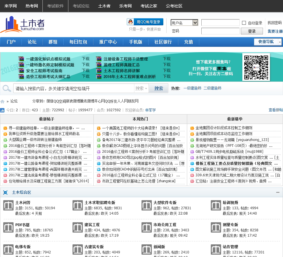Open the 土木问答 forum icon
The image size is (283, 257).
pyautogui.click(x=8, y=205)
